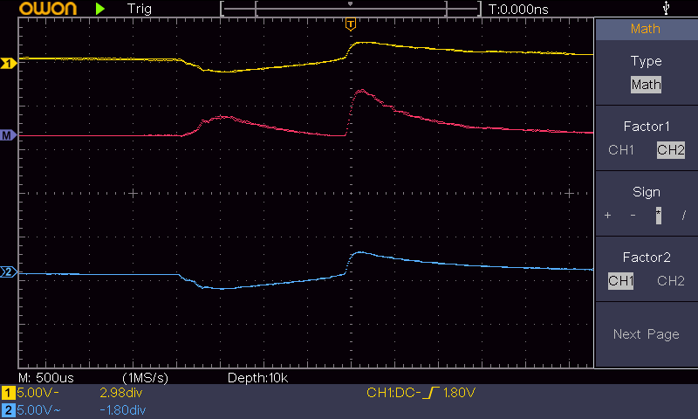Click the USB connection icon
This screenshot has height=419, width=698.
667,9
